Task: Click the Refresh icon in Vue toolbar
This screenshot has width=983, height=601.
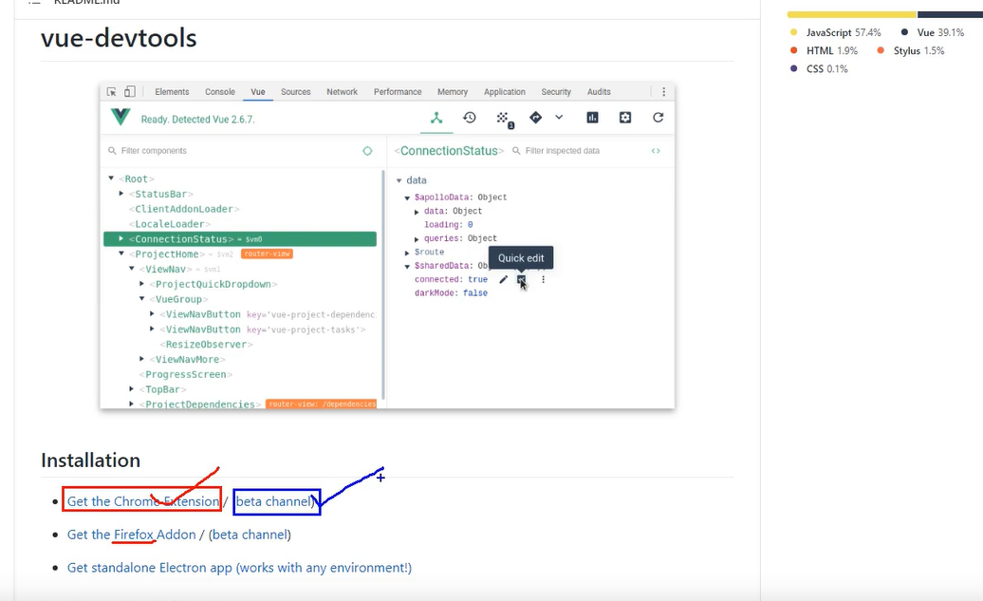Action: click(x=658, y=118)
